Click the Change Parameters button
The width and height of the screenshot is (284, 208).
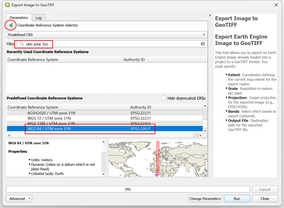(205, 198)
